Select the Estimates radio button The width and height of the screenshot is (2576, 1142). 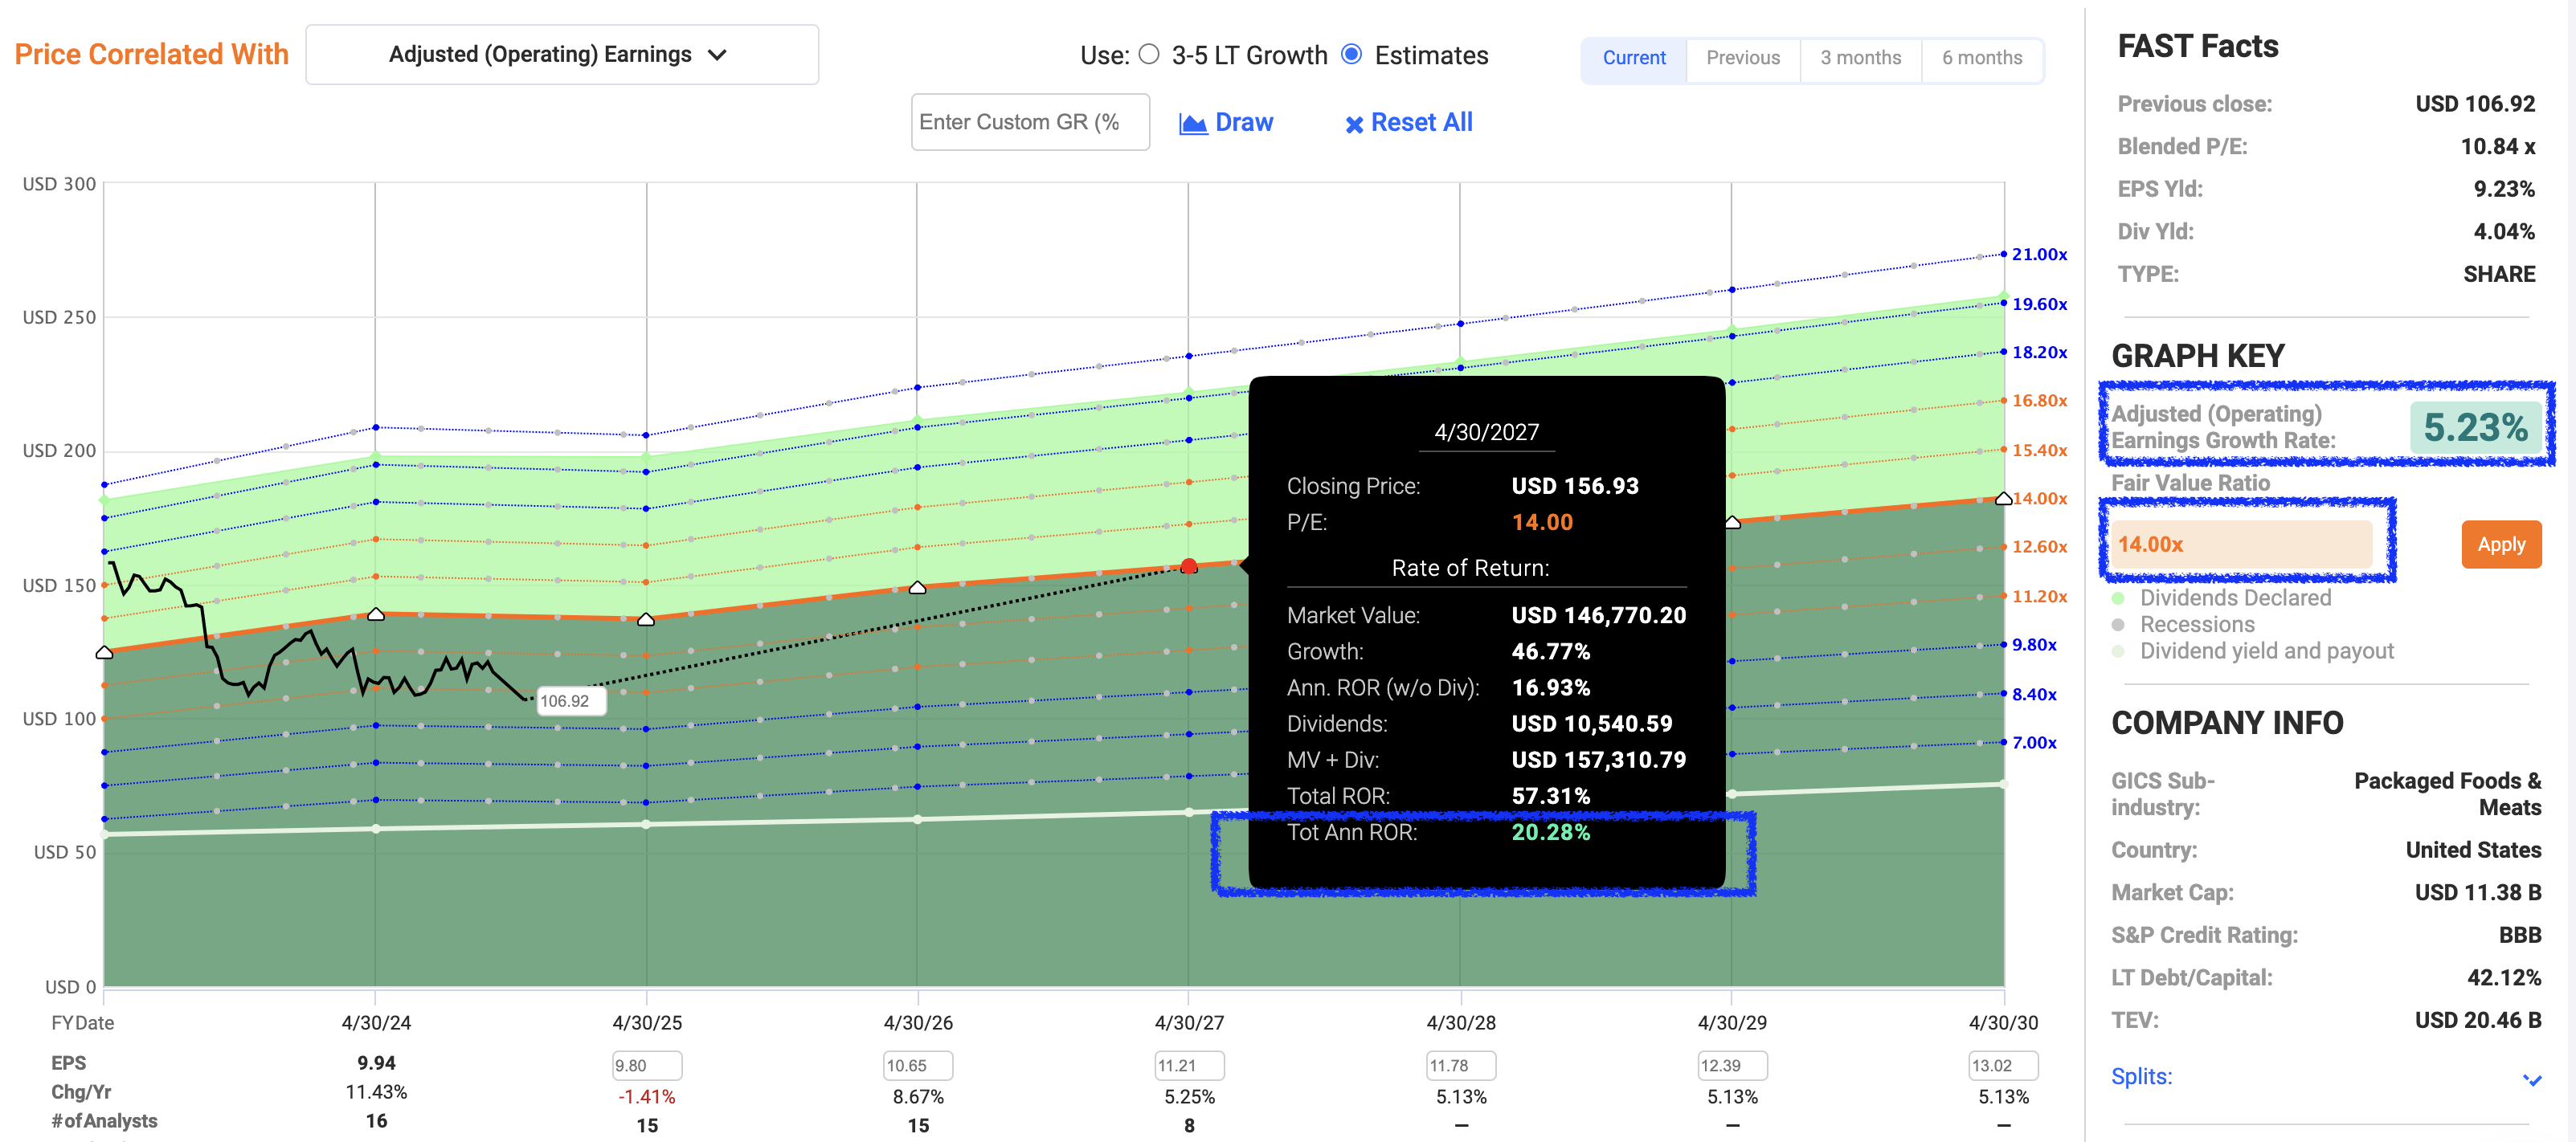(x=1351, y=55)
